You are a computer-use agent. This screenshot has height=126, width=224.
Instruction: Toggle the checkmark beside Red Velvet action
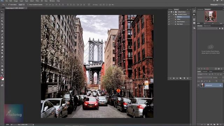coord(169,24)
